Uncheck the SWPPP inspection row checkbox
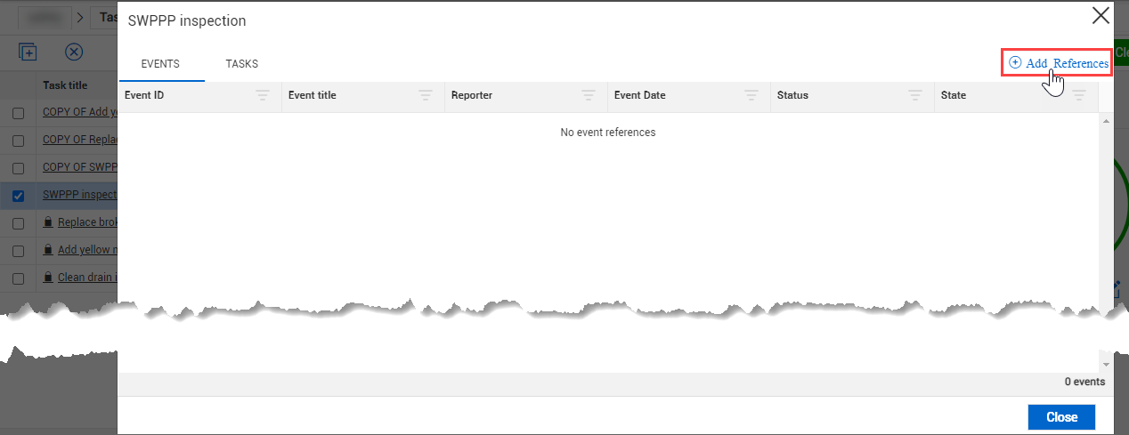 [x=18, y=196]
